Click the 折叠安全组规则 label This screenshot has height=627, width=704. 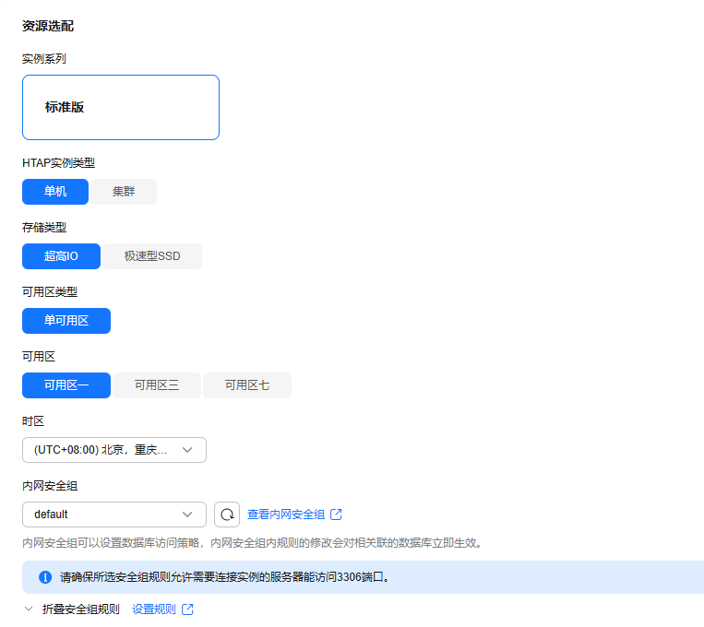[x=81, y=609]
